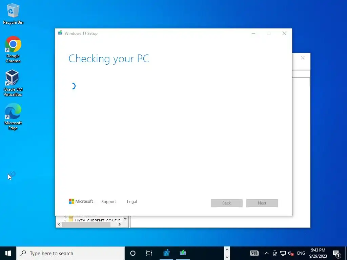Click the muted volume speaker icon
The image size is (347, 260).
point(291,253)
